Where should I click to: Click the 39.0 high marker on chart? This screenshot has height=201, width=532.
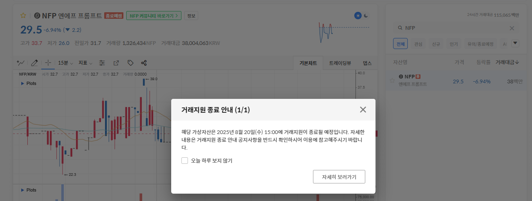pos(151,79)
